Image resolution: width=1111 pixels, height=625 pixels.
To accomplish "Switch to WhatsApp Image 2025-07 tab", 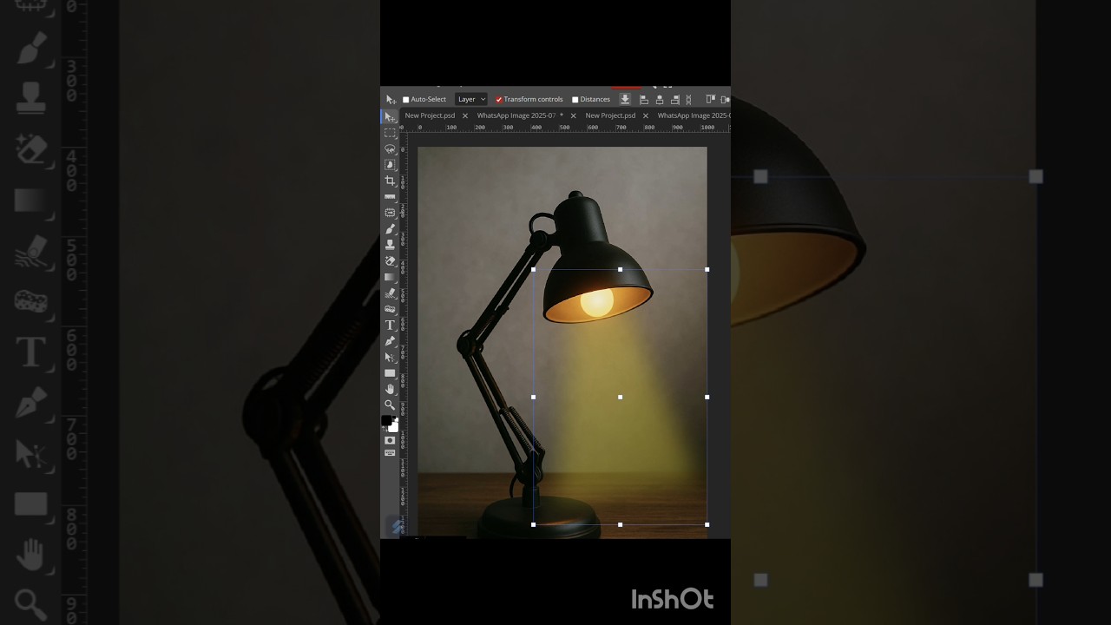I will point(516,115).
